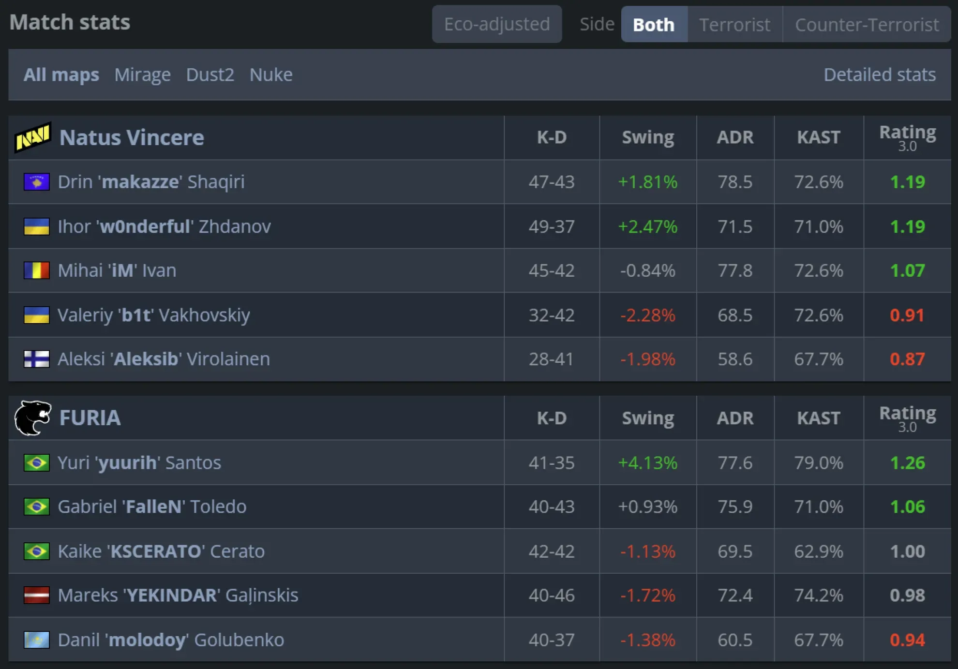
Task: Switch side filter to Counter-Terrorist
Action: 867,24
